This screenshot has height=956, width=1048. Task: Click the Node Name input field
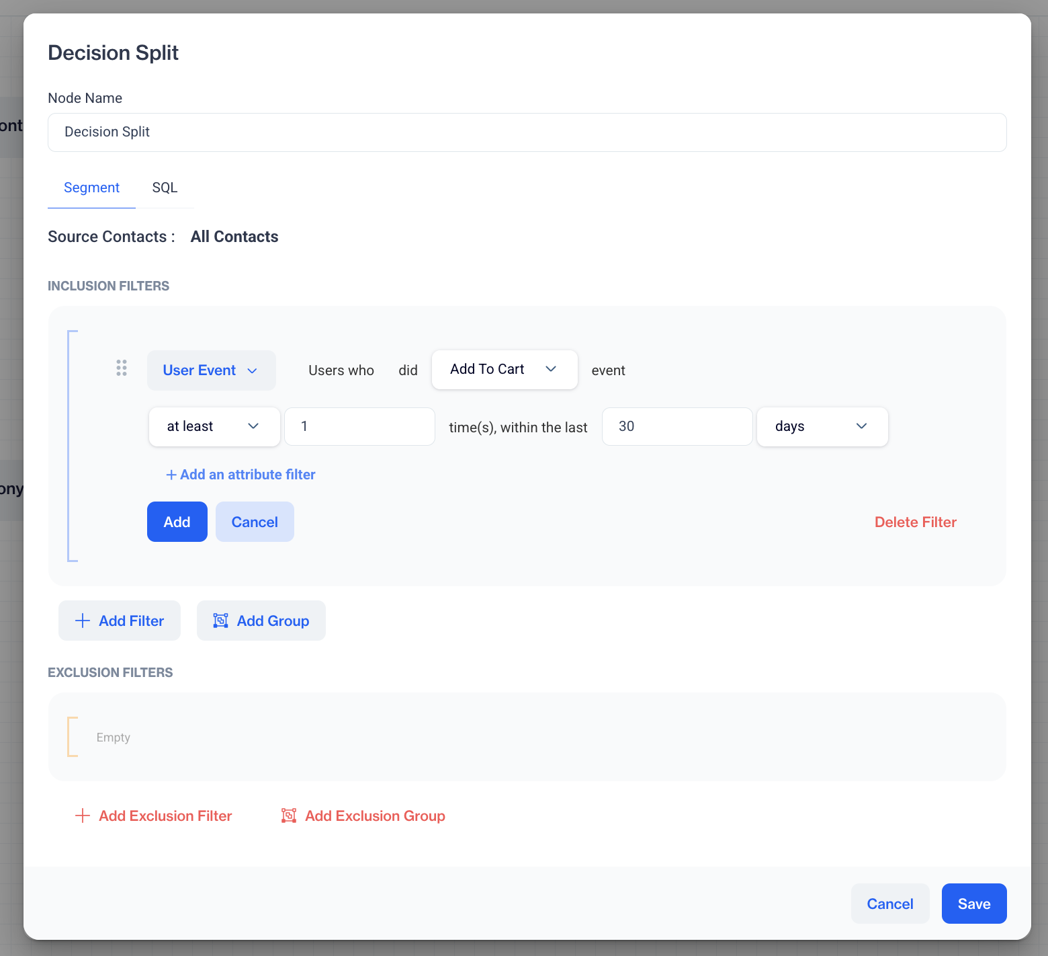coord(527,132)
